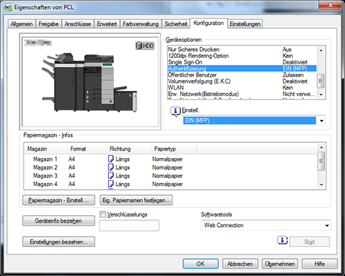Click the Verschlüsselungs text field

point(129,226)
